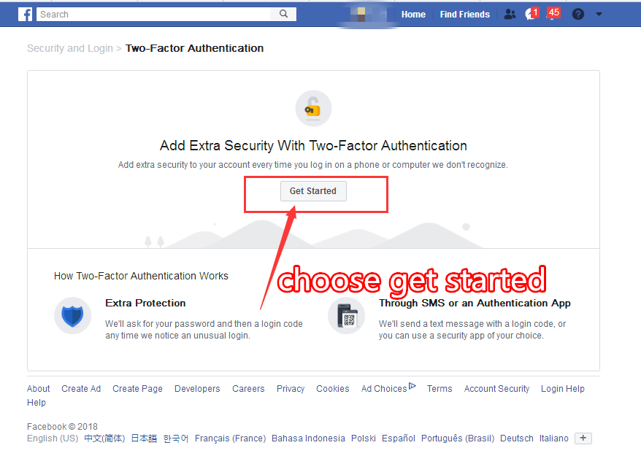The image size is (641, 456).
Task: Click the yellow lock security icon
Action: 313,108
